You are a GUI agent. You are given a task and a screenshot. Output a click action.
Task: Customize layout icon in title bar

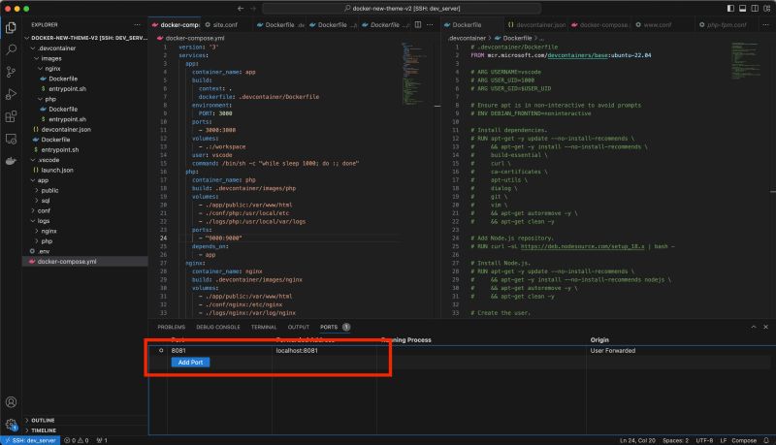click(x=766, y=9)
